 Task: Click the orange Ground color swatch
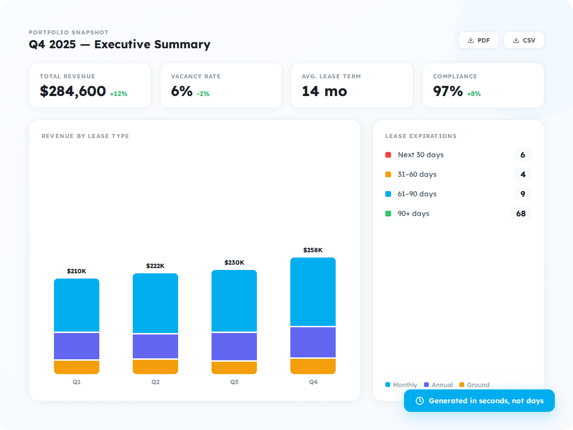click(x=461, y=385)
